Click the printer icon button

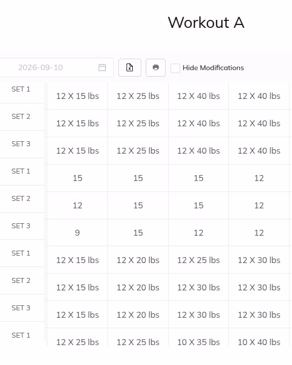tap(156, 68)
